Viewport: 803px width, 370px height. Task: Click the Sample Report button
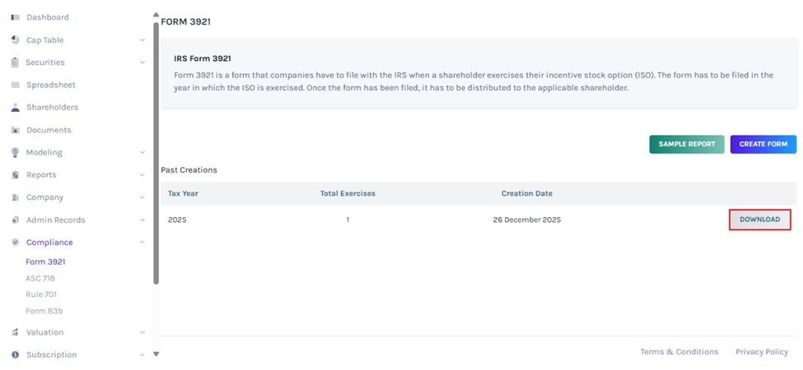(x=686, y=144)
